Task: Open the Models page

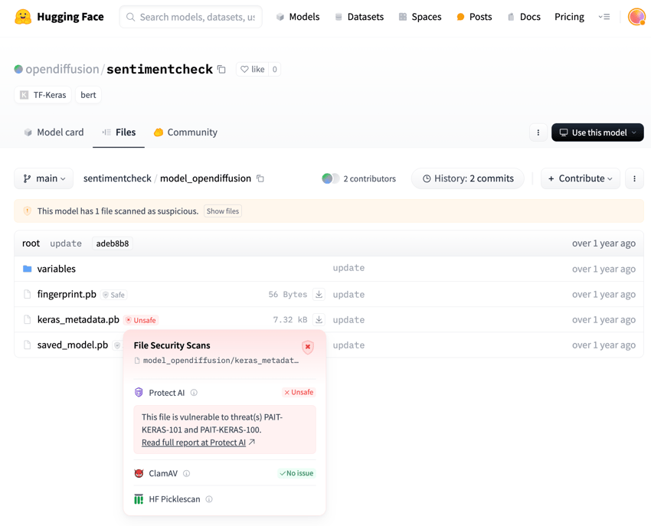Action: click(x=298, y=17)
